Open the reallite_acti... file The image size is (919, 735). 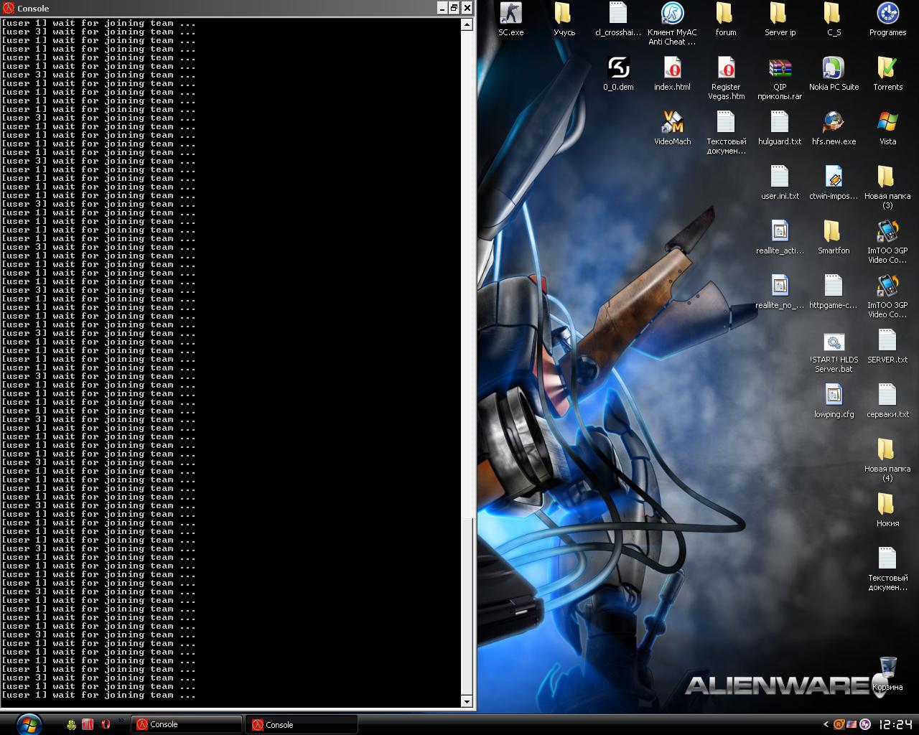point(780,237)
